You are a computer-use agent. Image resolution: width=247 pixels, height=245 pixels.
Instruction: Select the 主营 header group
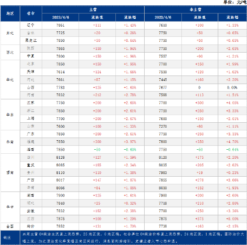(x=93, y=9)
